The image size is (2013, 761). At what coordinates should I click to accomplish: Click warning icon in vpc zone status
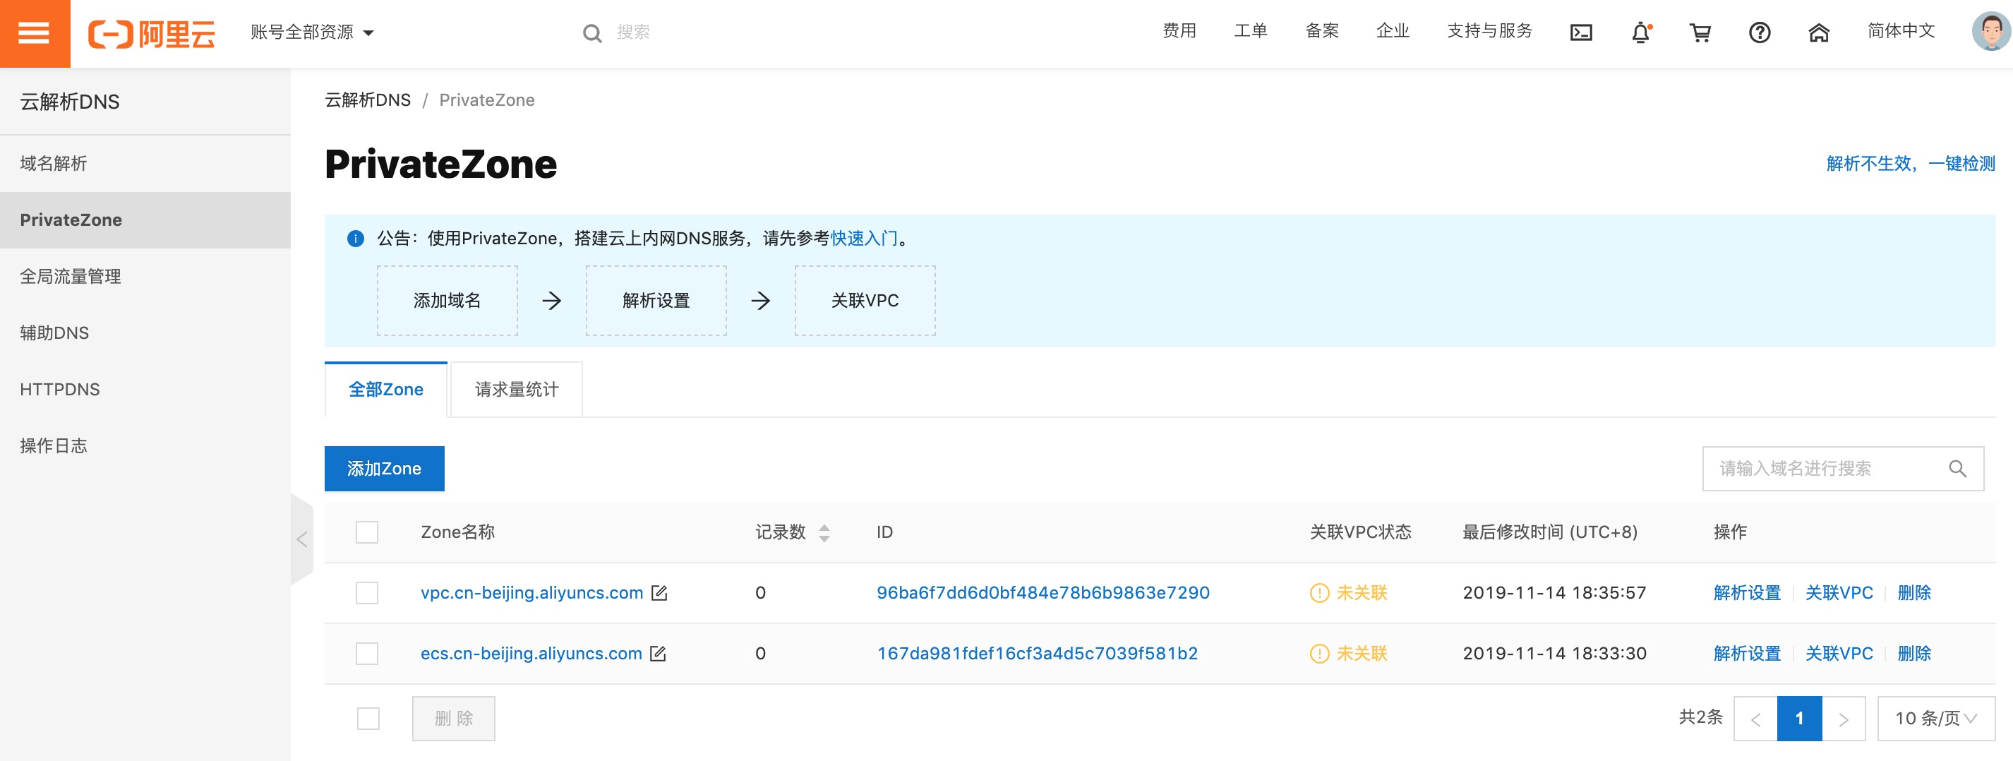point(1319,593)
